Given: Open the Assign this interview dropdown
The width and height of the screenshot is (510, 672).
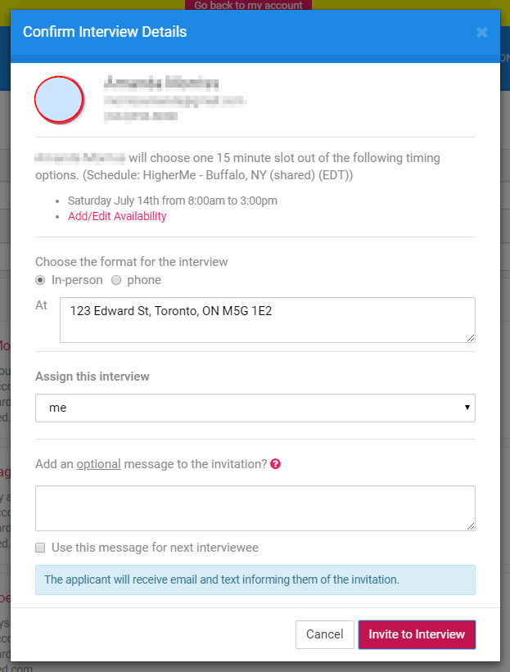Looking at the screenshot, I should tap(255, 408).
